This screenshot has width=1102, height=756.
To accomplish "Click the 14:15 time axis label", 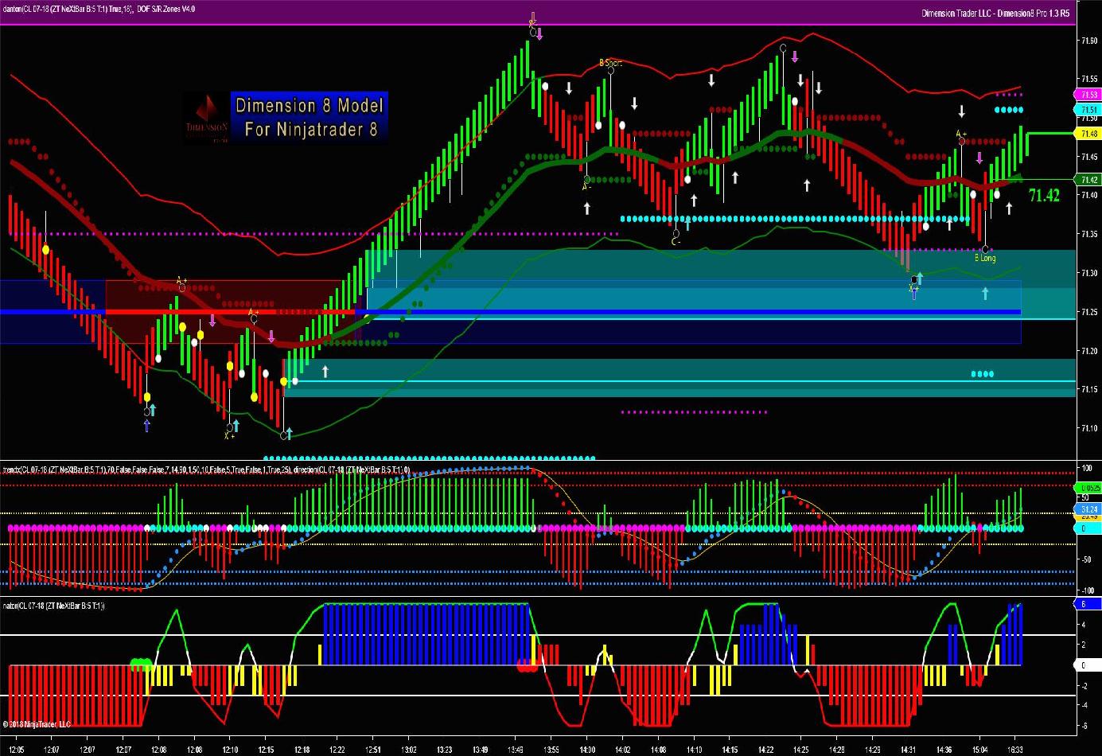I will 730,750.
